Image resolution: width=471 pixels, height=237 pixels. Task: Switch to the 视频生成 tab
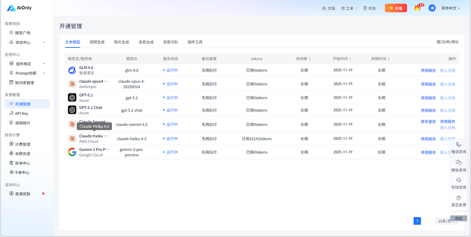click(x=97, y=42)
